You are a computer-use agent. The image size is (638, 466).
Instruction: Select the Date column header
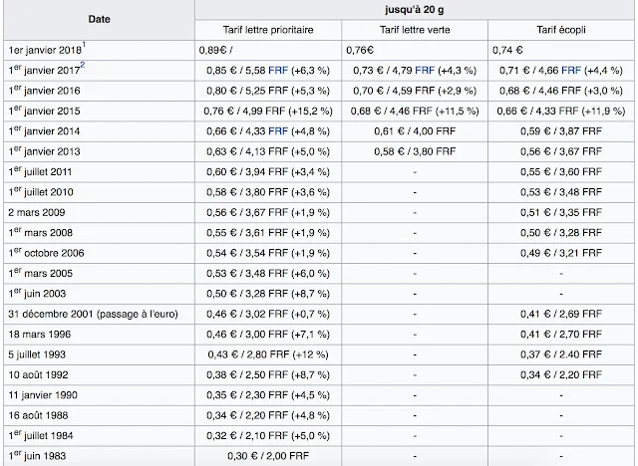pyautogui.click(x=100, y=20)
